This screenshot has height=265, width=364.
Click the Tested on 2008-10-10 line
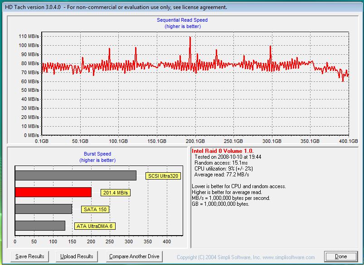coord(228,157)
